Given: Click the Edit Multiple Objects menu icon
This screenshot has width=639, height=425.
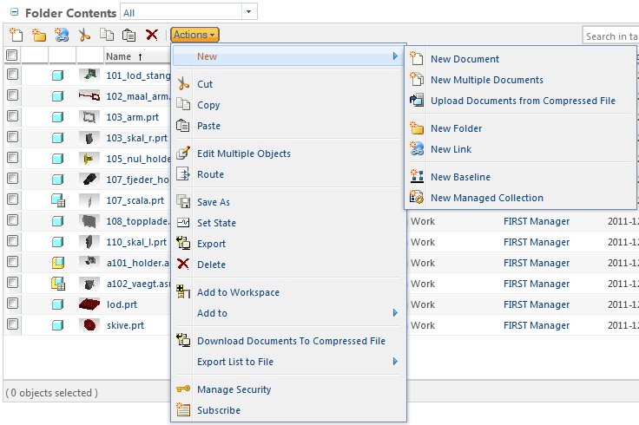Looking at the screenshot, I should point(183,154).
